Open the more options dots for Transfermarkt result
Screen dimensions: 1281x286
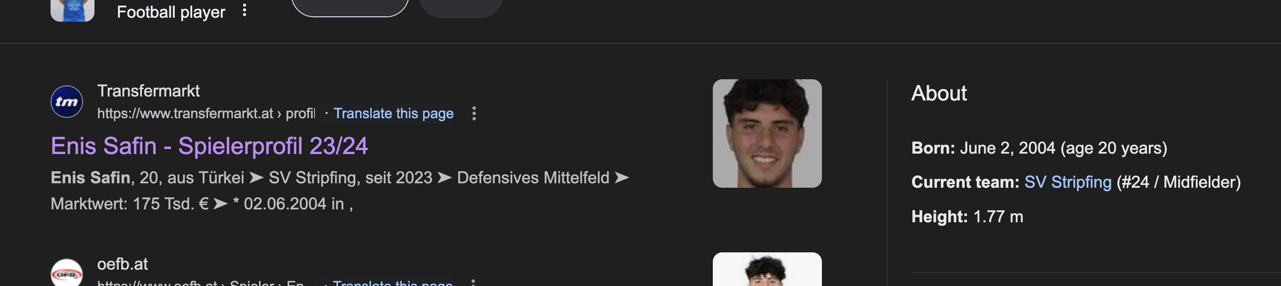[474, 114]
